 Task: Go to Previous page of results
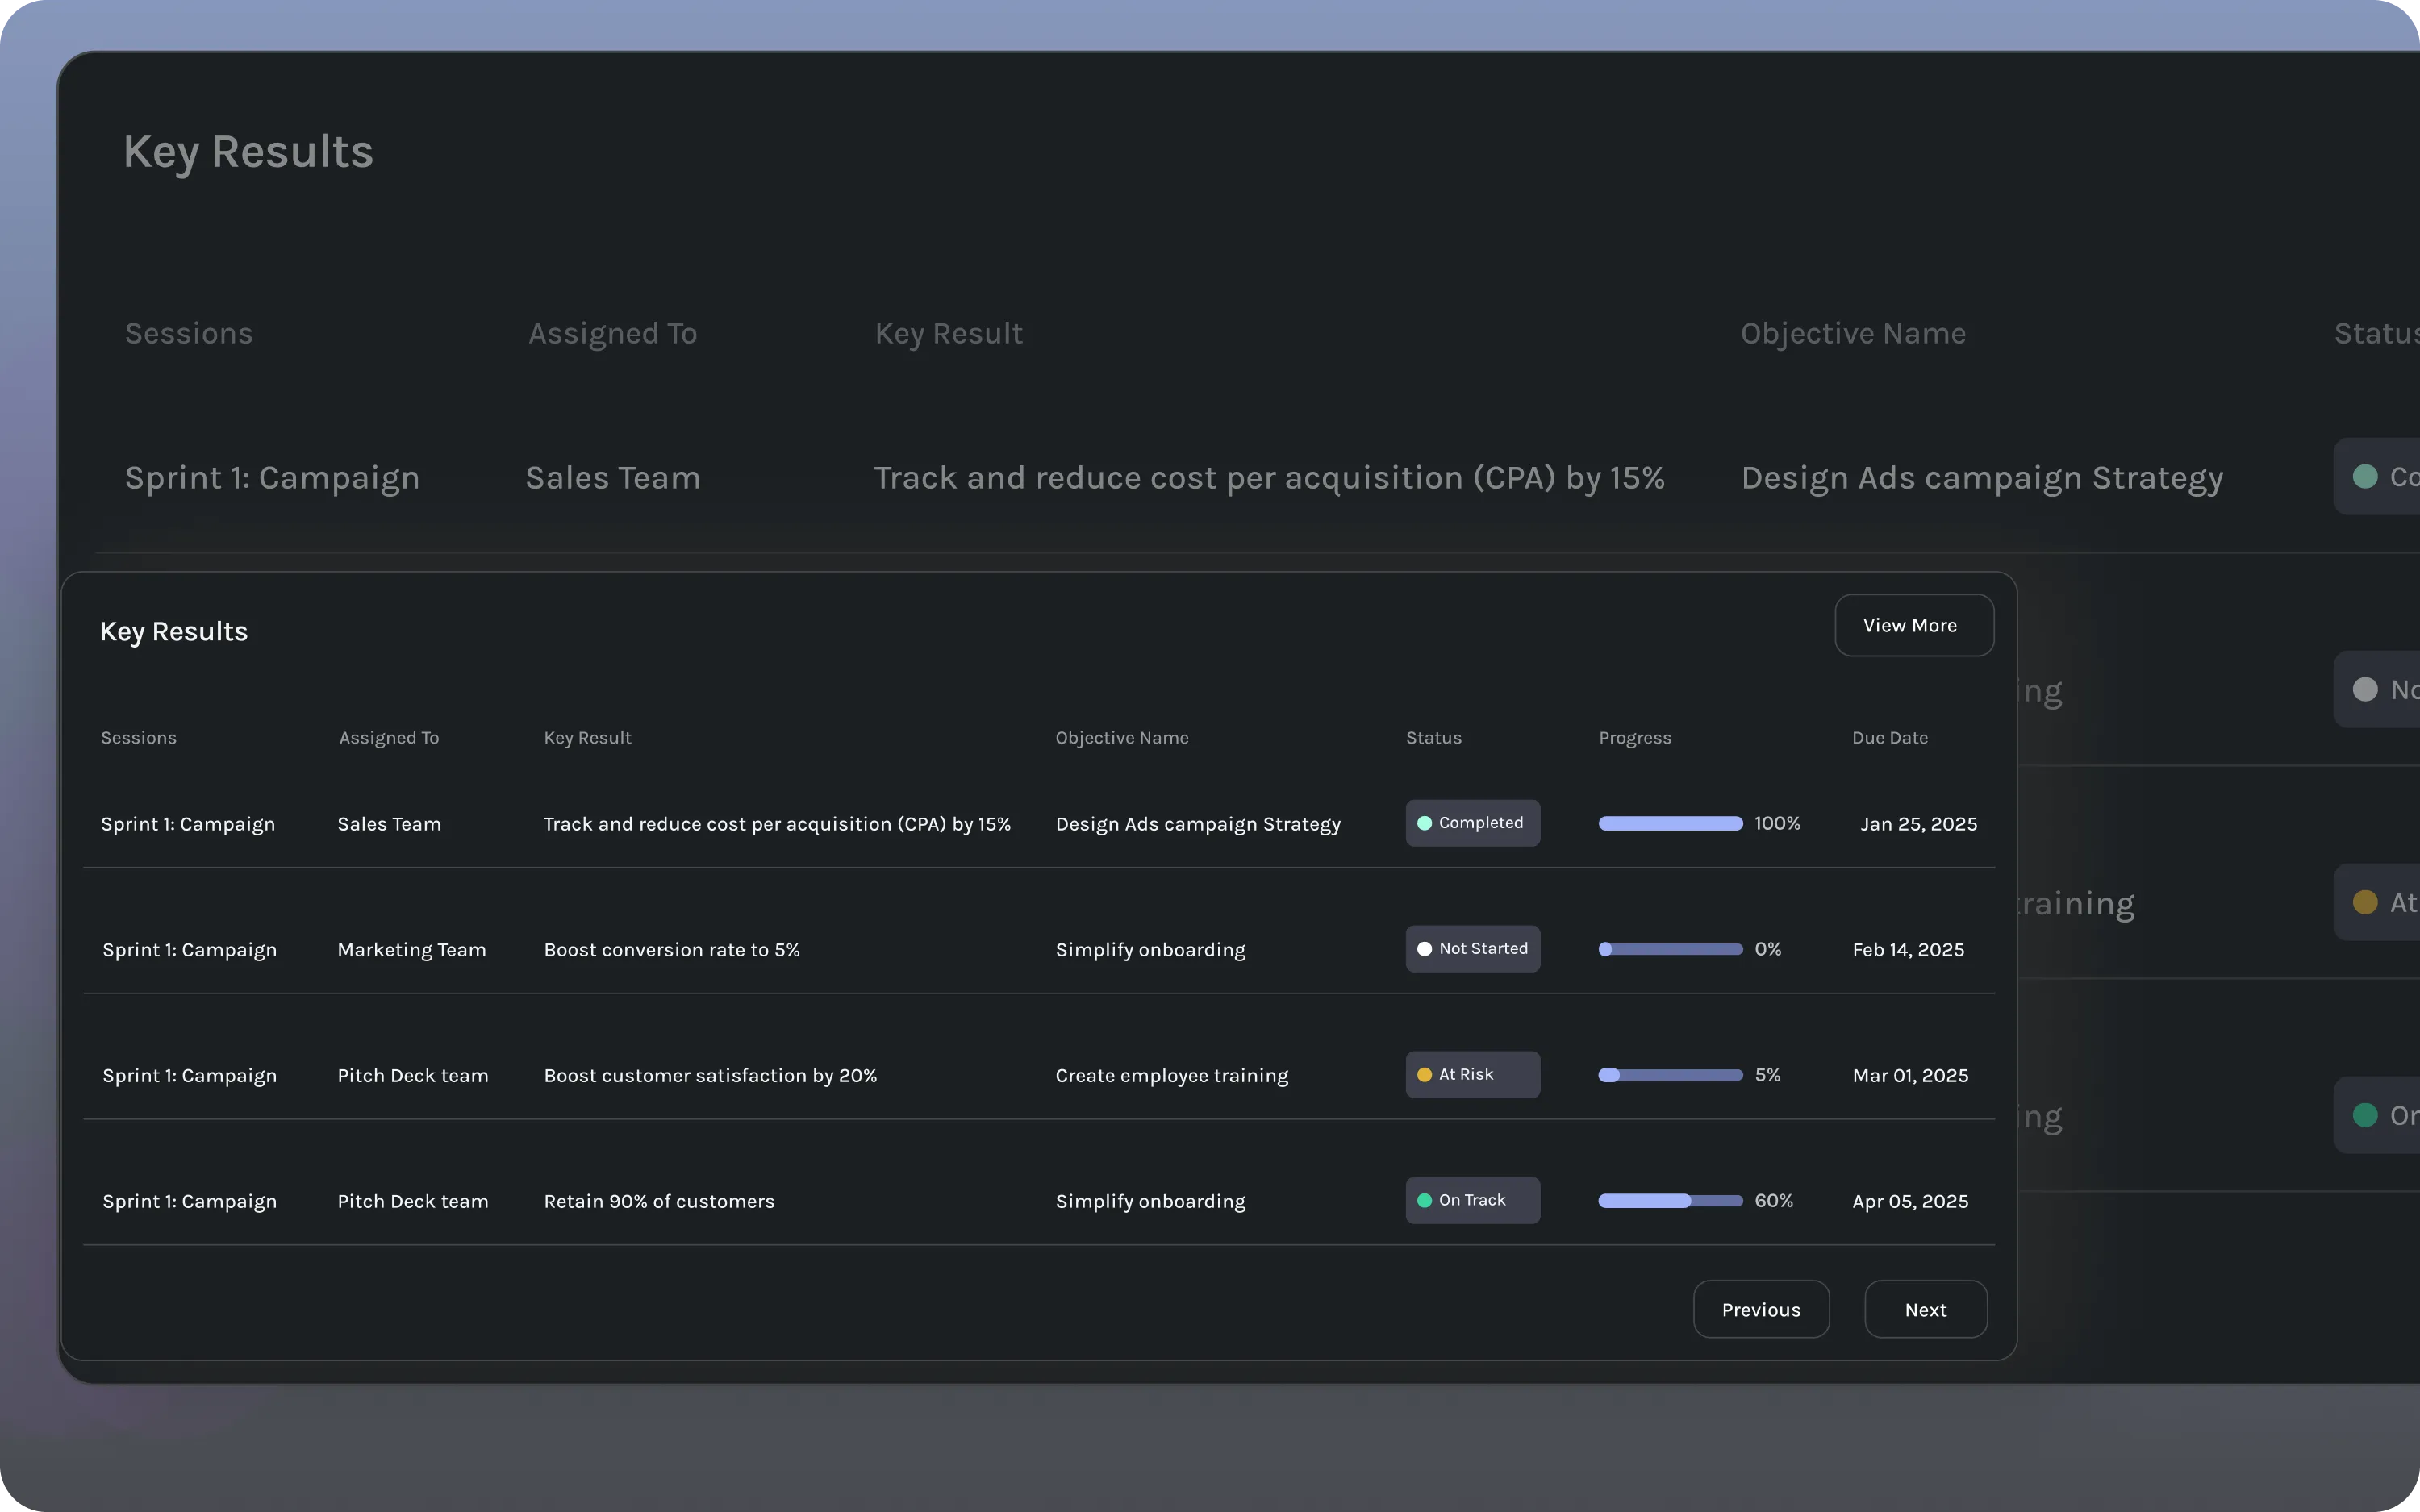tap(1760, 1309)
